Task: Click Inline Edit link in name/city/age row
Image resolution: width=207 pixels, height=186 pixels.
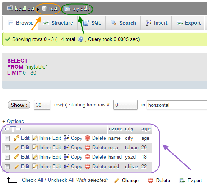Action: [x=50, y=138]
